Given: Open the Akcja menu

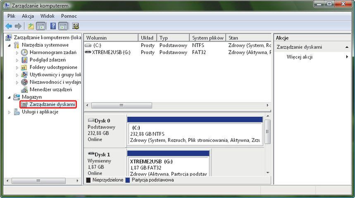Looking at the screenshot, I should (x=28, y=16).
